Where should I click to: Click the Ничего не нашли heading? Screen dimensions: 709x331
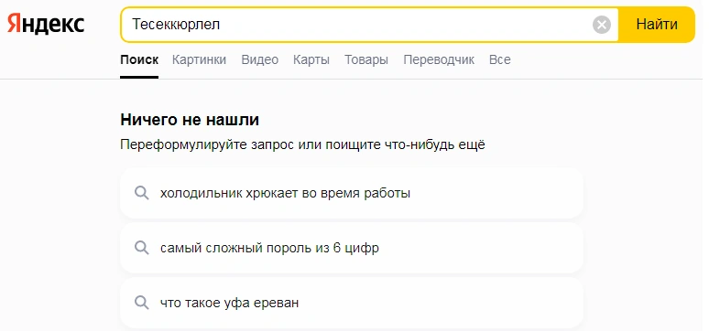190,120
